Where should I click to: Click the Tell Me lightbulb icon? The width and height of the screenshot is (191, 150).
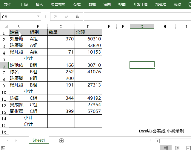pyautogui.click(x=190, y=5)
